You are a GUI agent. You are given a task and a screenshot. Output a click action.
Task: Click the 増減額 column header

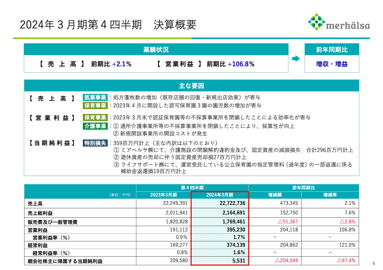[x=275, y=195]
